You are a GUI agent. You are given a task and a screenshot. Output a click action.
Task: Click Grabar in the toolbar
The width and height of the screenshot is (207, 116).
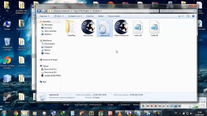point(101,16)
